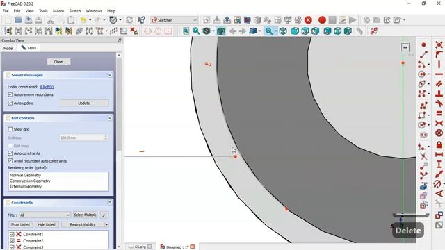Uncheck Constraint1 in constraints list

coord(12,234)
